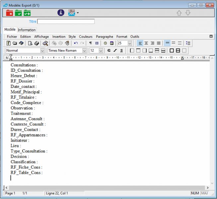Open the Format menu

point(122,36)
